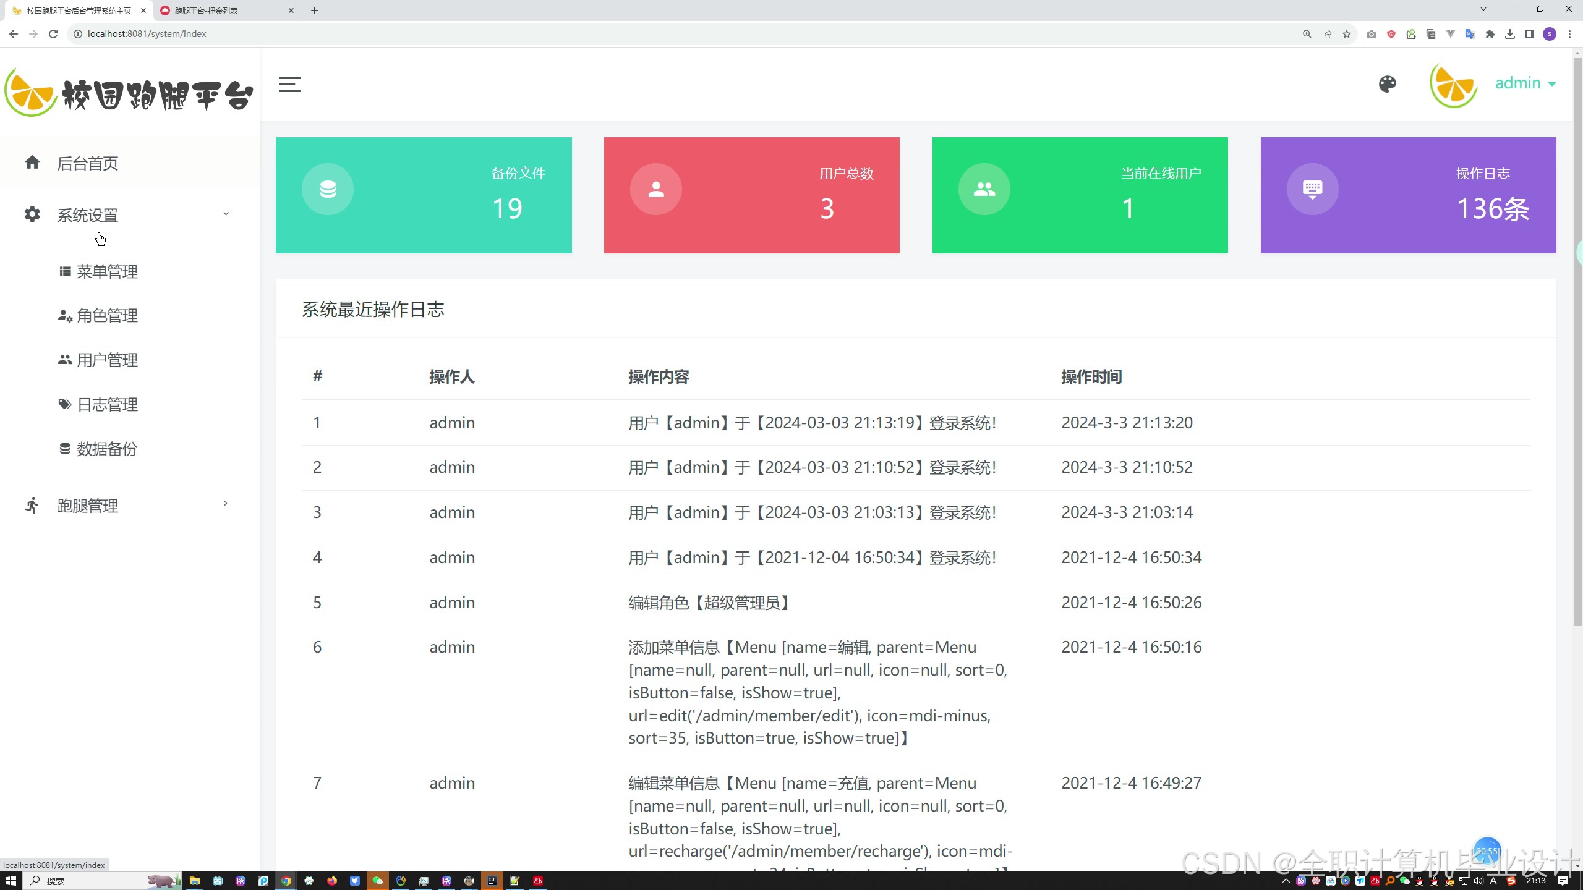Open 角色管理 role management link
The image size is (1583, 890).
click(x=107, y=316)
